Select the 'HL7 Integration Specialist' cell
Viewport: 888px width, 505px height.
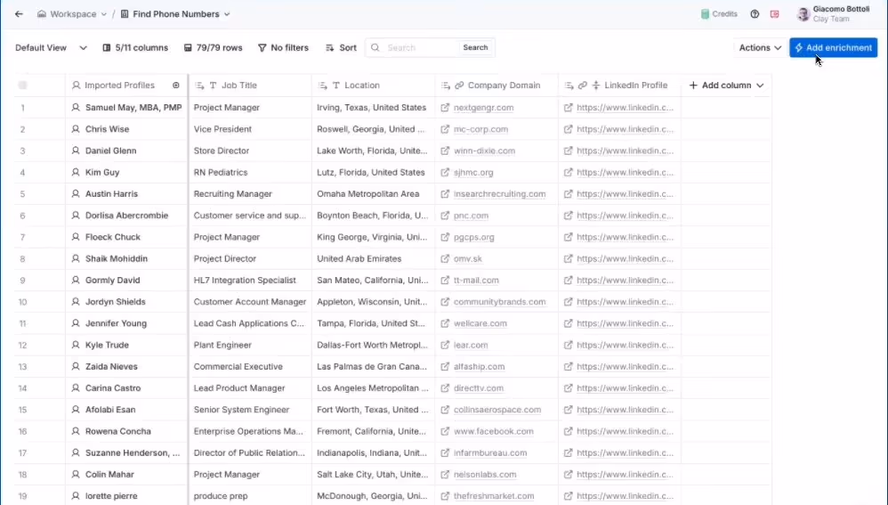pyautogui.click(x=250, y=280)
